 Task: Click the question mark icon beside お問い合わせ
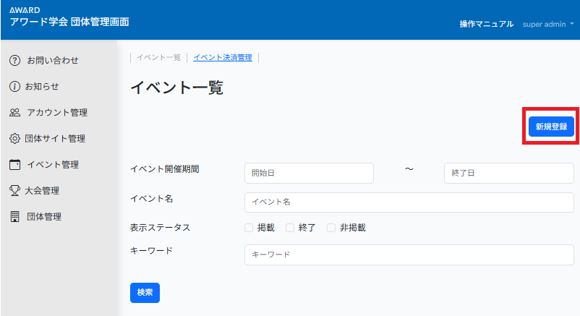[x=14, y=60]
